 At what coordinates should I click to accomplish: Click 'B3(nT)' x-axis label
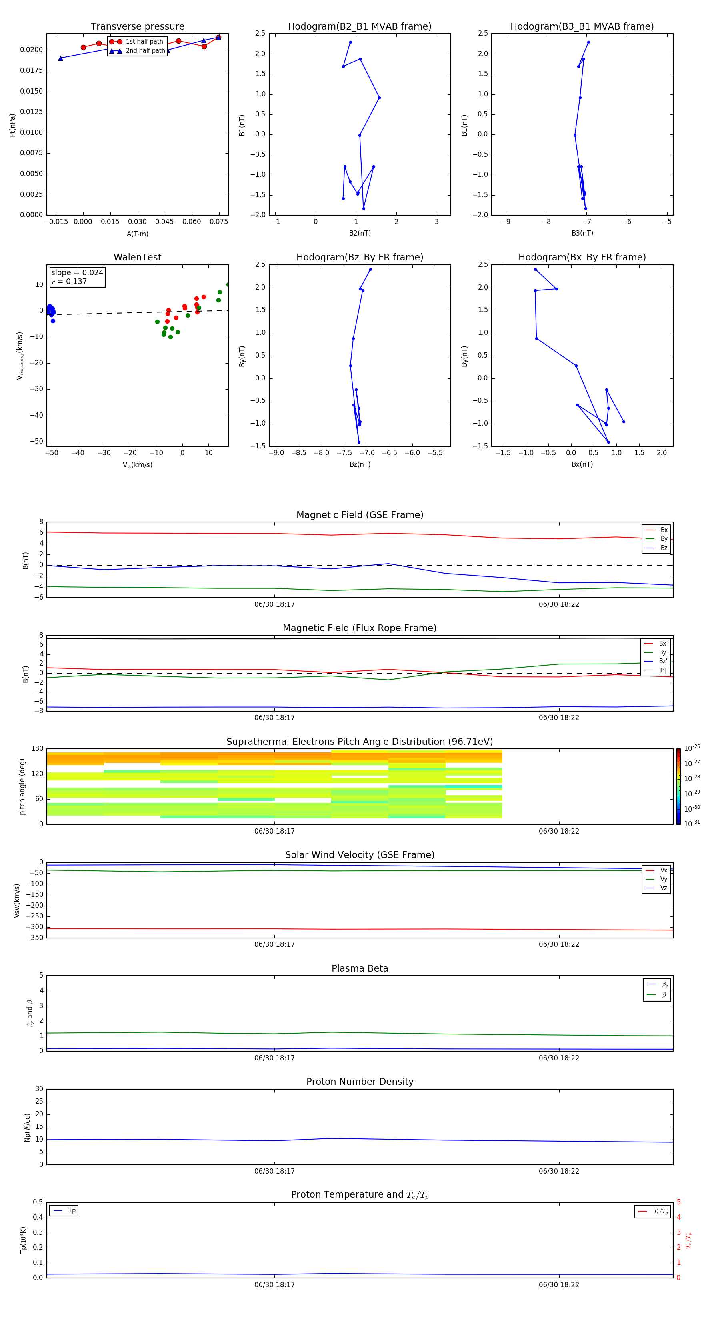coord(582,233)
